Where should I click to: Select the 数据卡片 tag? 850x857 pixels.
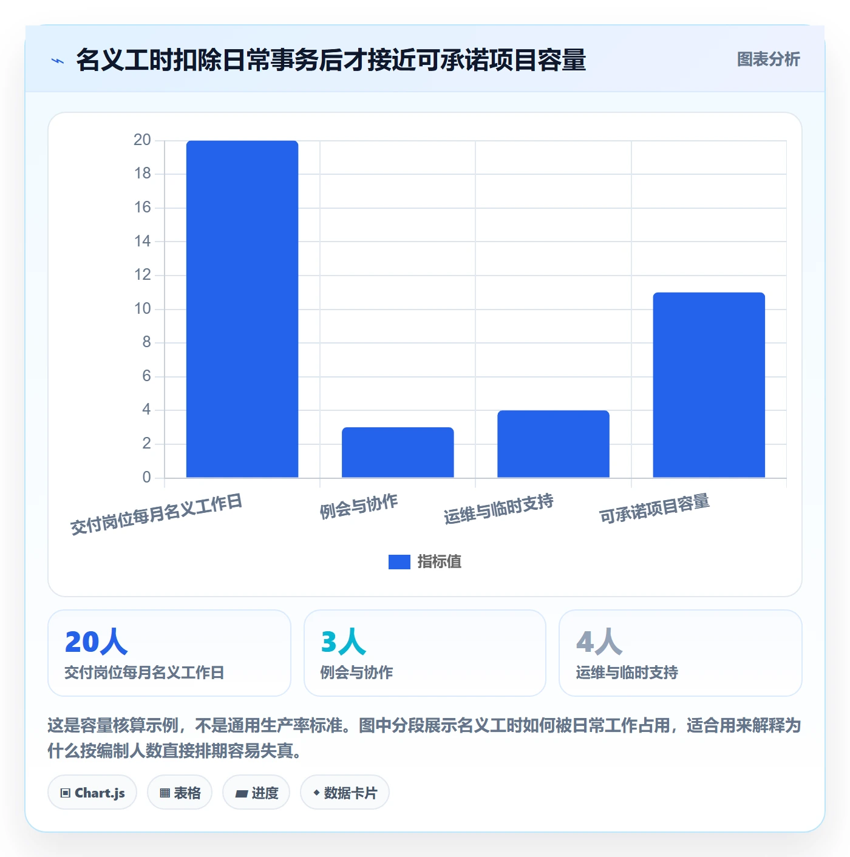point(345,793)
